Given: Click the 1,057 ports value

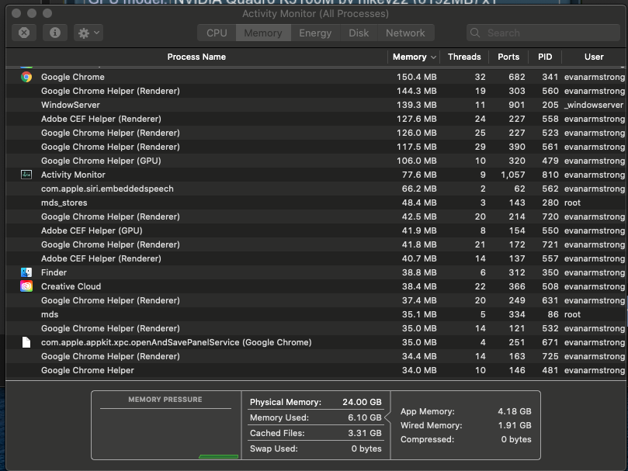Looking at the screenshot, I should 512,175.
